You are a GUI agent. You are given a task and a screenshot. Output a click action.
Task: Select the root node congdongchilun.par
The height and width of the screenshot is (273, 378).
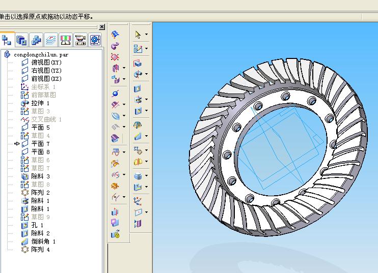[x=41, y=54]
